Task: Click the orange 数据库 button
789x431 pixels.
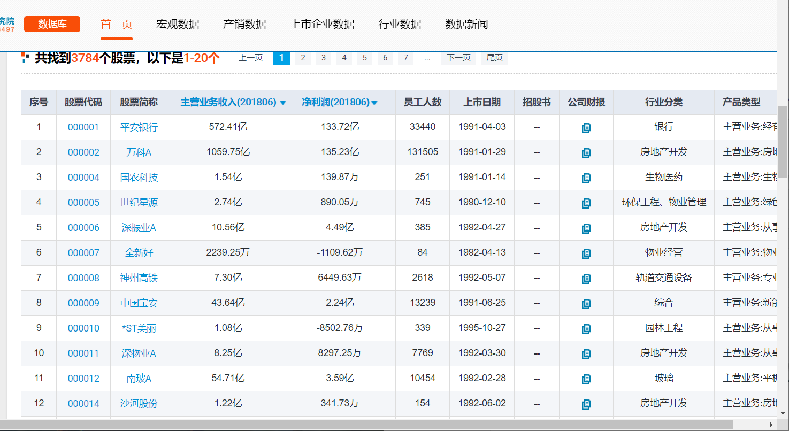Action: 52,24
